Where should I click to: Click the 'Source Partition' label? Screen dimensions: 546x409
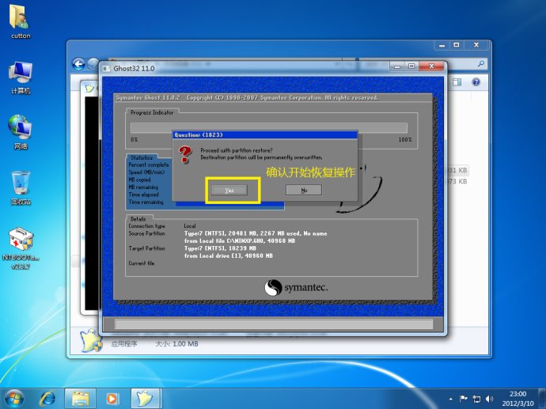click(146, 233)
